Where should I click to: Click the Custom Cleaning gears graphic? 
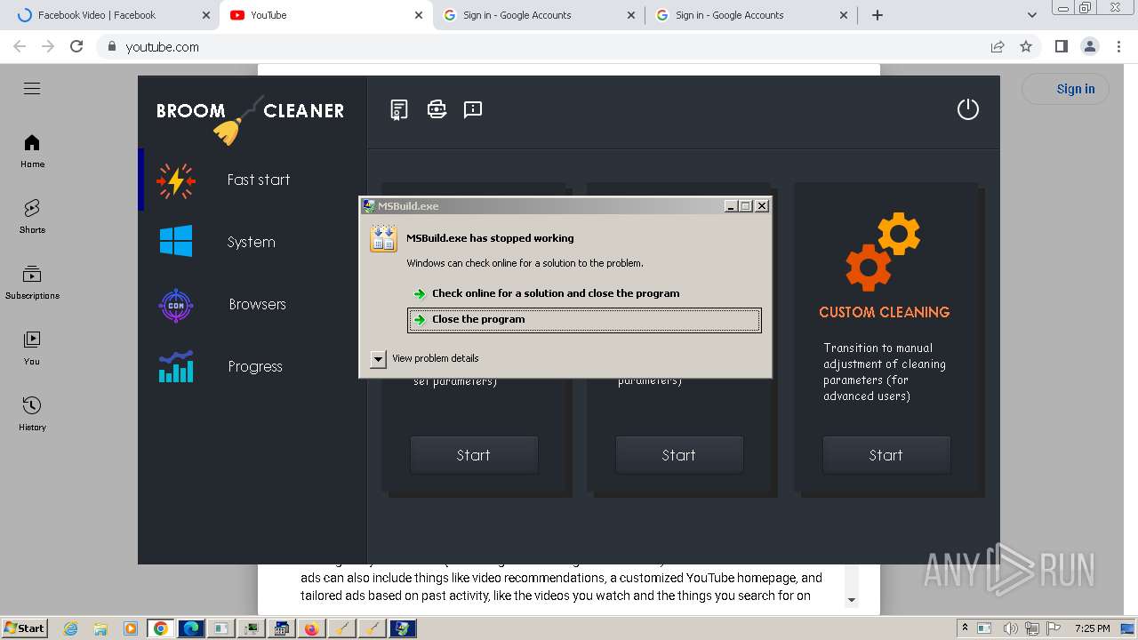883,252
